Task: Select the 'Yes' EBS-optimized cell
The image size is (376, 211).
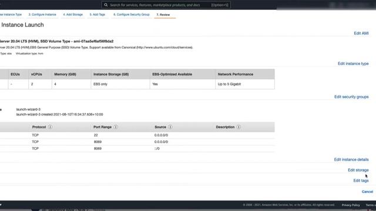Action: [155, 84]
